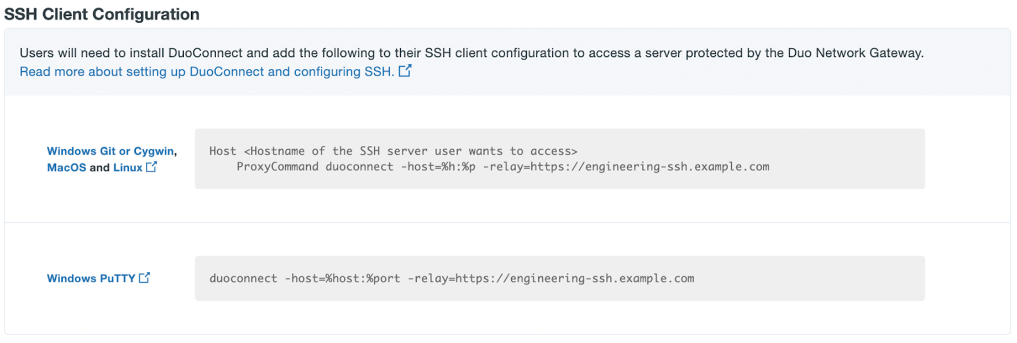The width and height of the screenshot is (1017, 343).
Task: Click the PuTTY duoconnect command code block
Action: click(x=559, y=278)
